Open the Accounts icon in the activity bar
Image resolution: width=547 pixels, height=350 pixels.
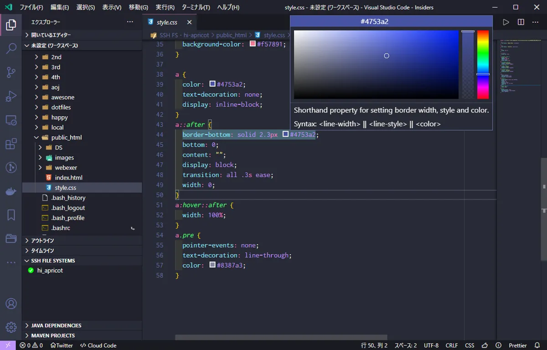(11, 304)
